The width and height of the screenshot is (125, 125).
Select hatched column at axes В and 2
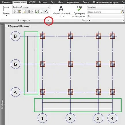click(x=71, y=36)
